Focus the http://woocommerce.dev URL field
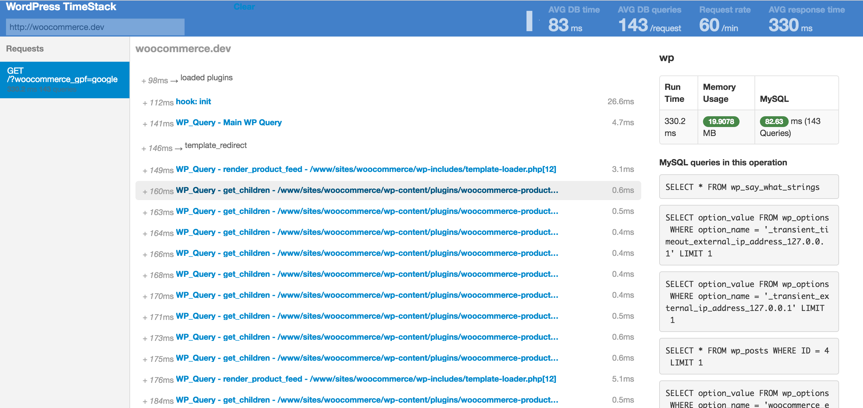Screen dimensions: 863x408 click(95, 27)
